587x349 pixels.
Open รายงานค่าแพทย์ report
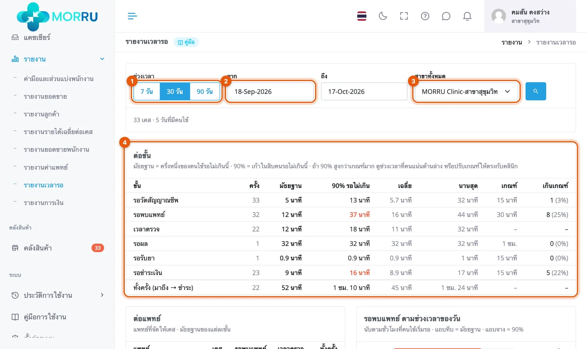click(45, 167)
